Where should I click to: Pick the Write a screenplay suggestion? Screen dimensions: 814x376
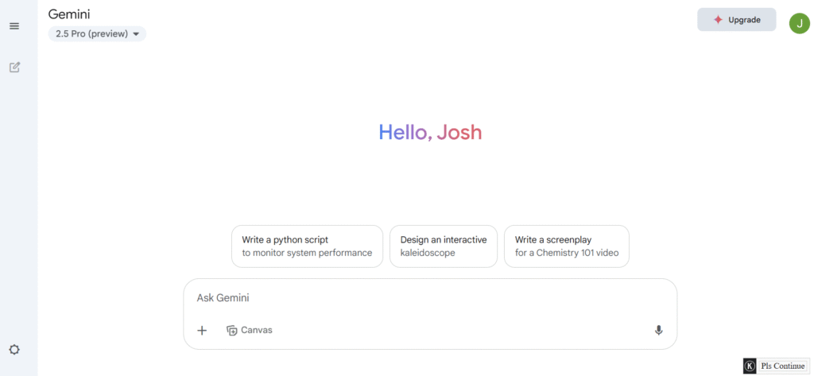tap(566, 246)
